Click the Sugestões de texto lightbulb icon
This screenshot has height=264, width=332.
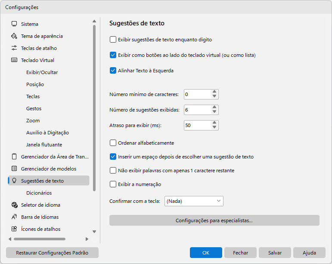[x=14, y=181]
